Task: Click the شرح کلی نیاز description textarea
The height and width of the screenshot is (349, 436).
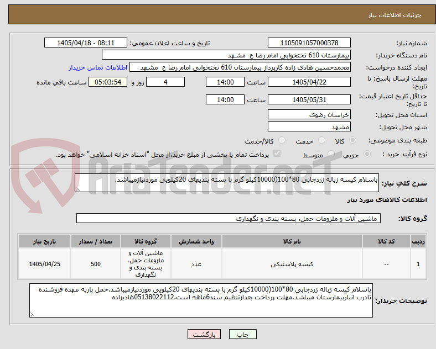Action: tap(227, 183)
